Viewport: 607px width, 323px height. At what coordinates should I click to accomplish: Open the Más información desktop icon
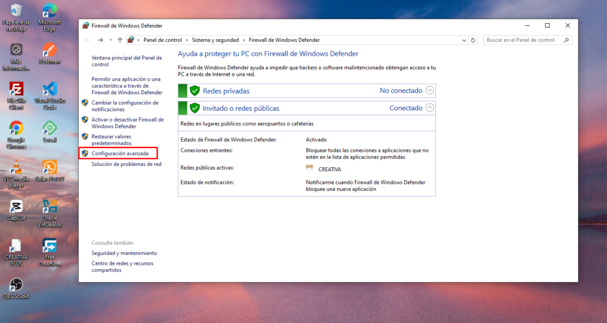point(16,57)
